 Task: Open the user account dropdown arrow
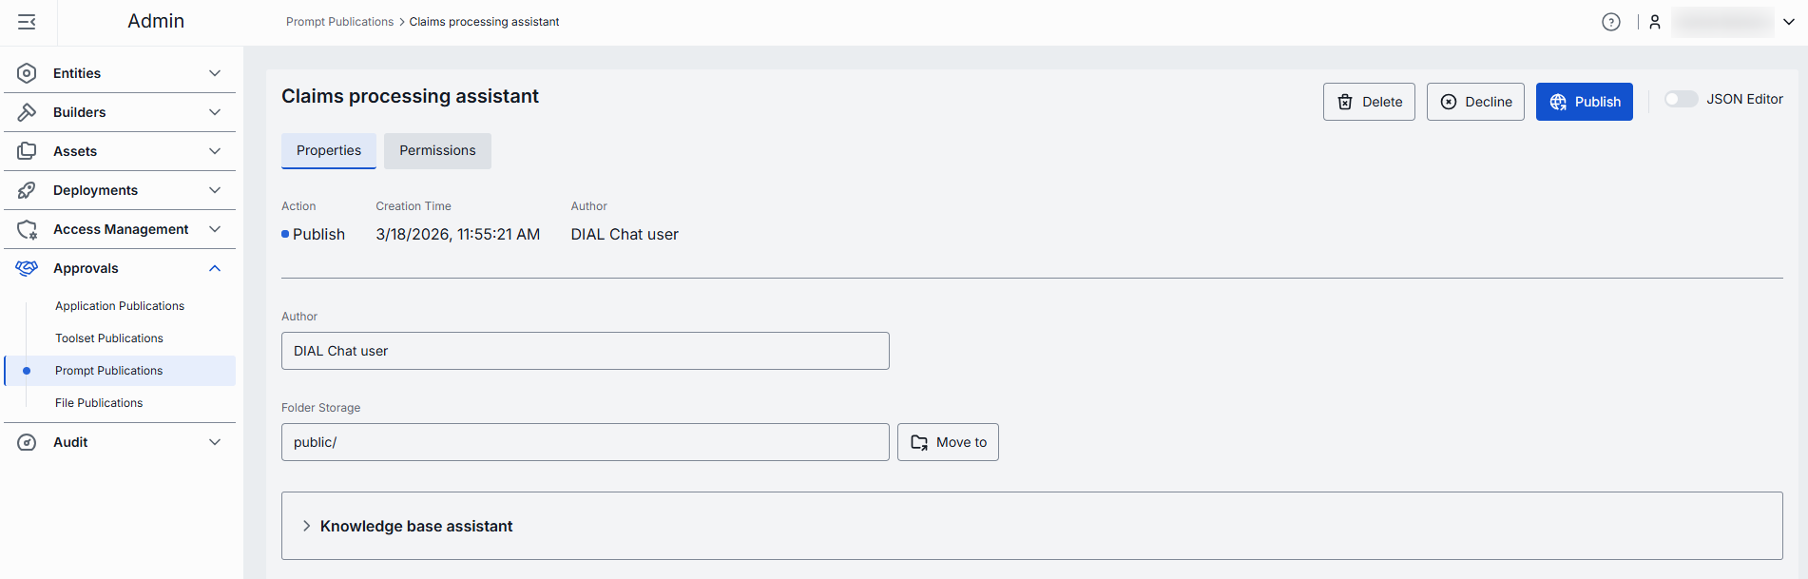click(x=1788, y=22)
